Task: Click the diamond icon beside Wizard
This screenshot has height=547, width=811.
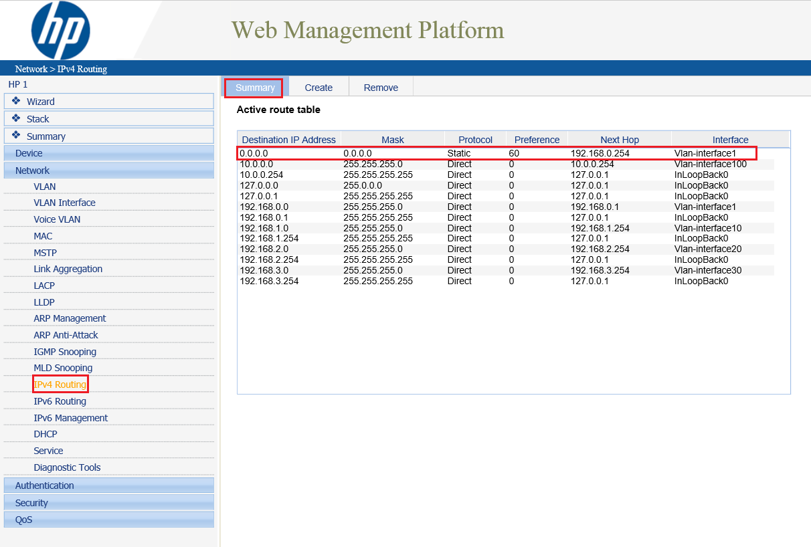Action: click(x=16, y=101)
